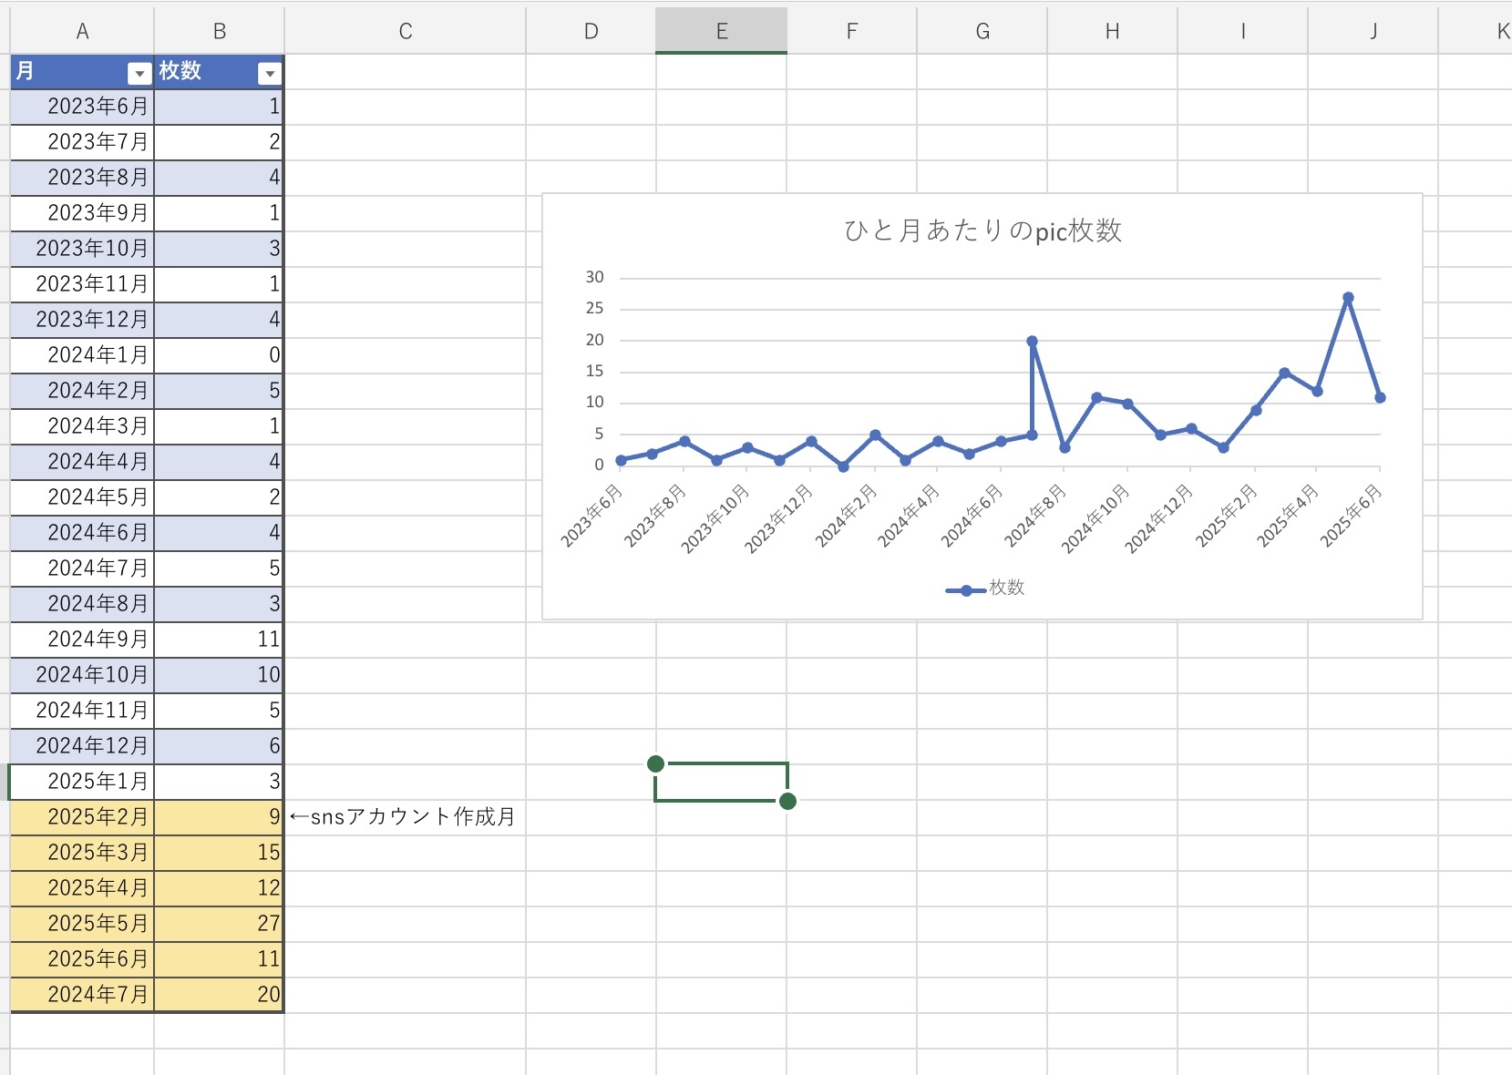
Task: Select the 2024年3月 month cell
Action: pos(82,426)
